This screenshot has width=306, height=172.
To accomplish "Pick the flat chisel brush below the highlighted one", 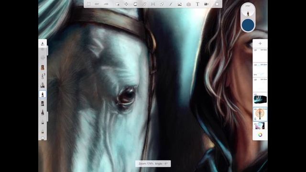I will [x=43, y=103].
